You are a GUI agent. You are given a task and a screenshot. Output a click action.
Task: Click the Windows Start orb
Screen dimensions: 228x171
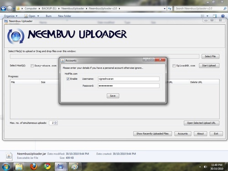[x=6, y=166]
